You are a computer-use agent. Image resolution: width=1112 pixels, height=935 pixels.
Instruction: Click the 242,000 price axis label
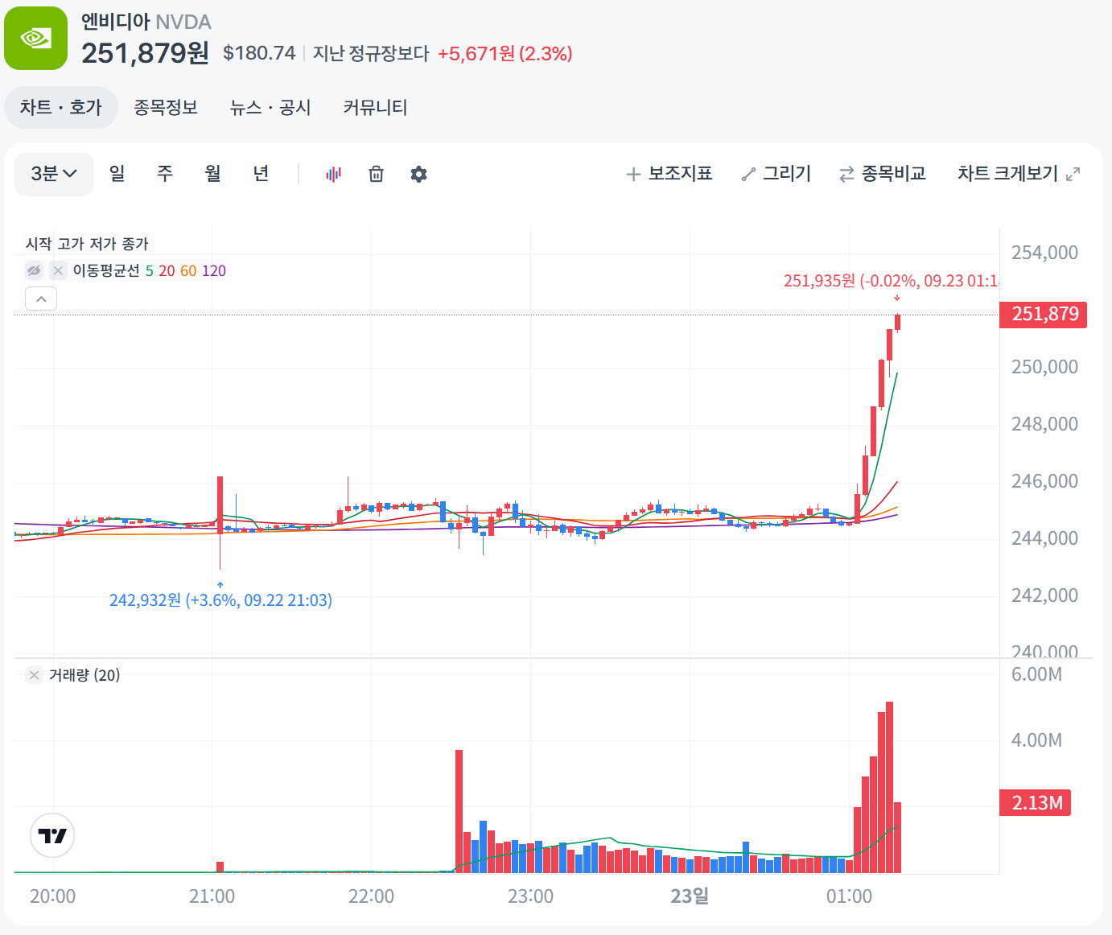1044,595
